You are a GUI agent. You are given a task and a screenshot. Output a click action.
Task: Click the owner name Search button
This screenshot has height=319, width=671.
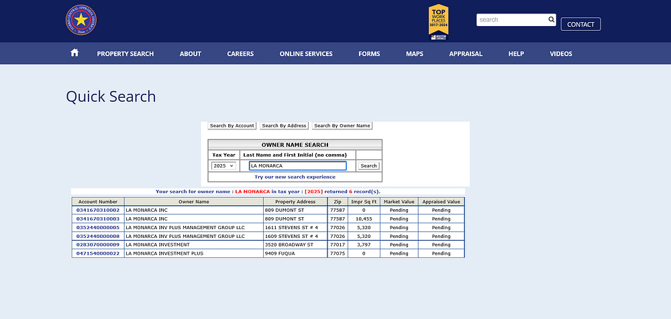pyautogui.click(x=368, y=166)
